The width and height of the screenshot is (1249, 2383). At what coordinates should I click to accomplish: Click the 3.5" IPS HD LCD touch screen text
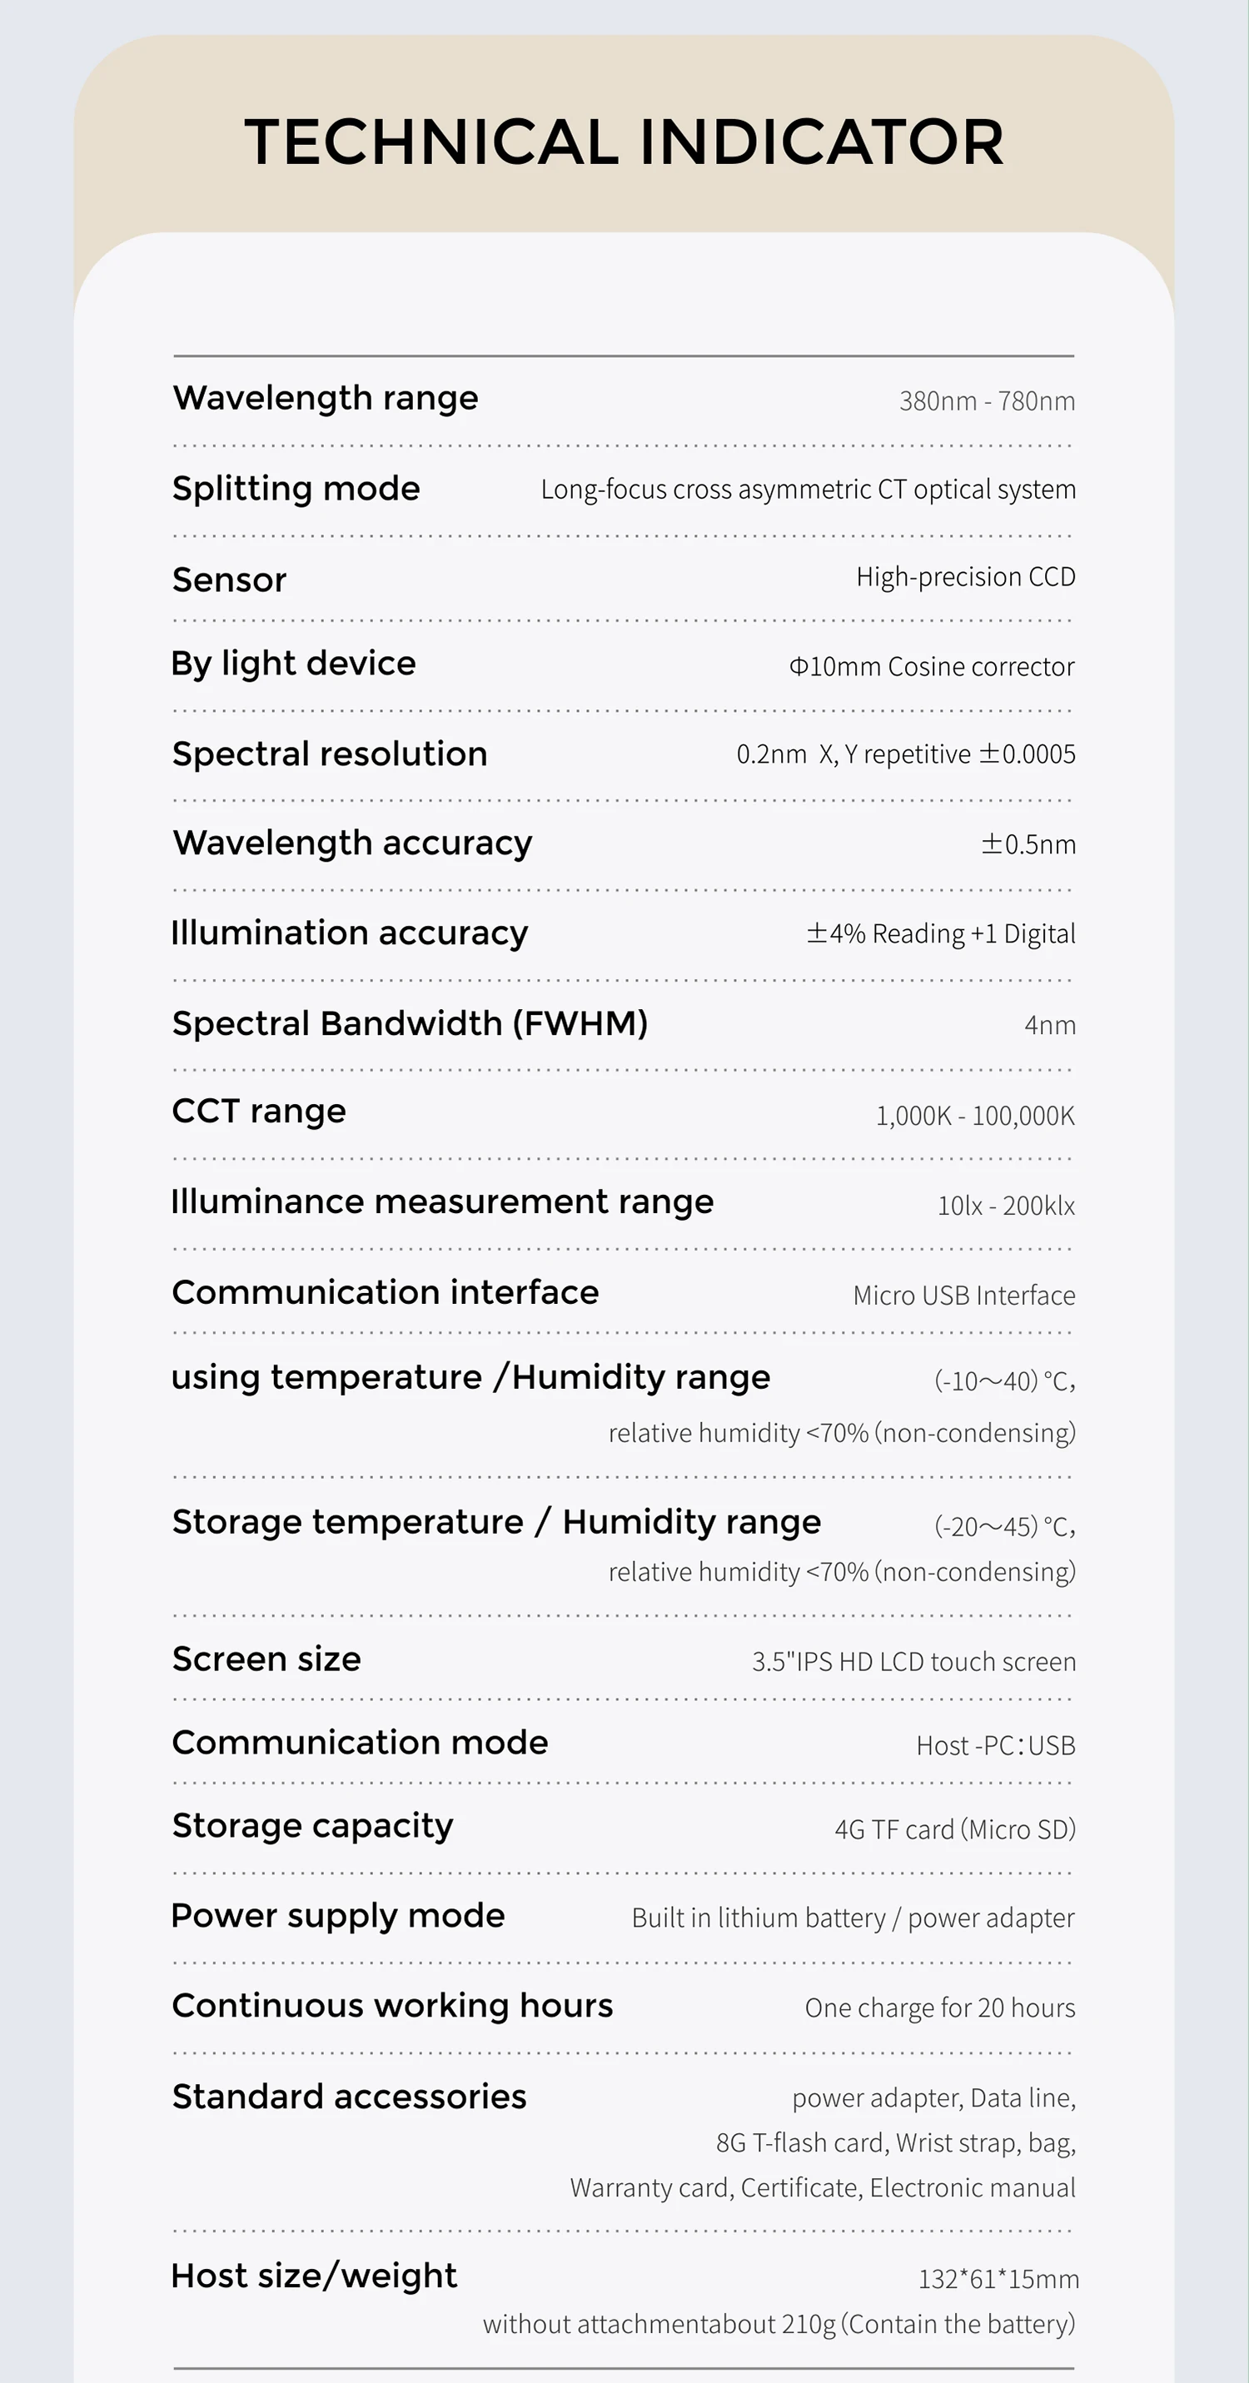click(914, 1663)
